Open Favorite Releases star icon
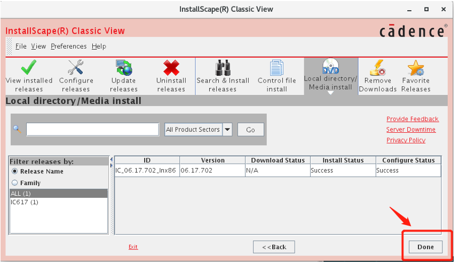The width and height of the screenshot is (459, 264). click(415, 68)
